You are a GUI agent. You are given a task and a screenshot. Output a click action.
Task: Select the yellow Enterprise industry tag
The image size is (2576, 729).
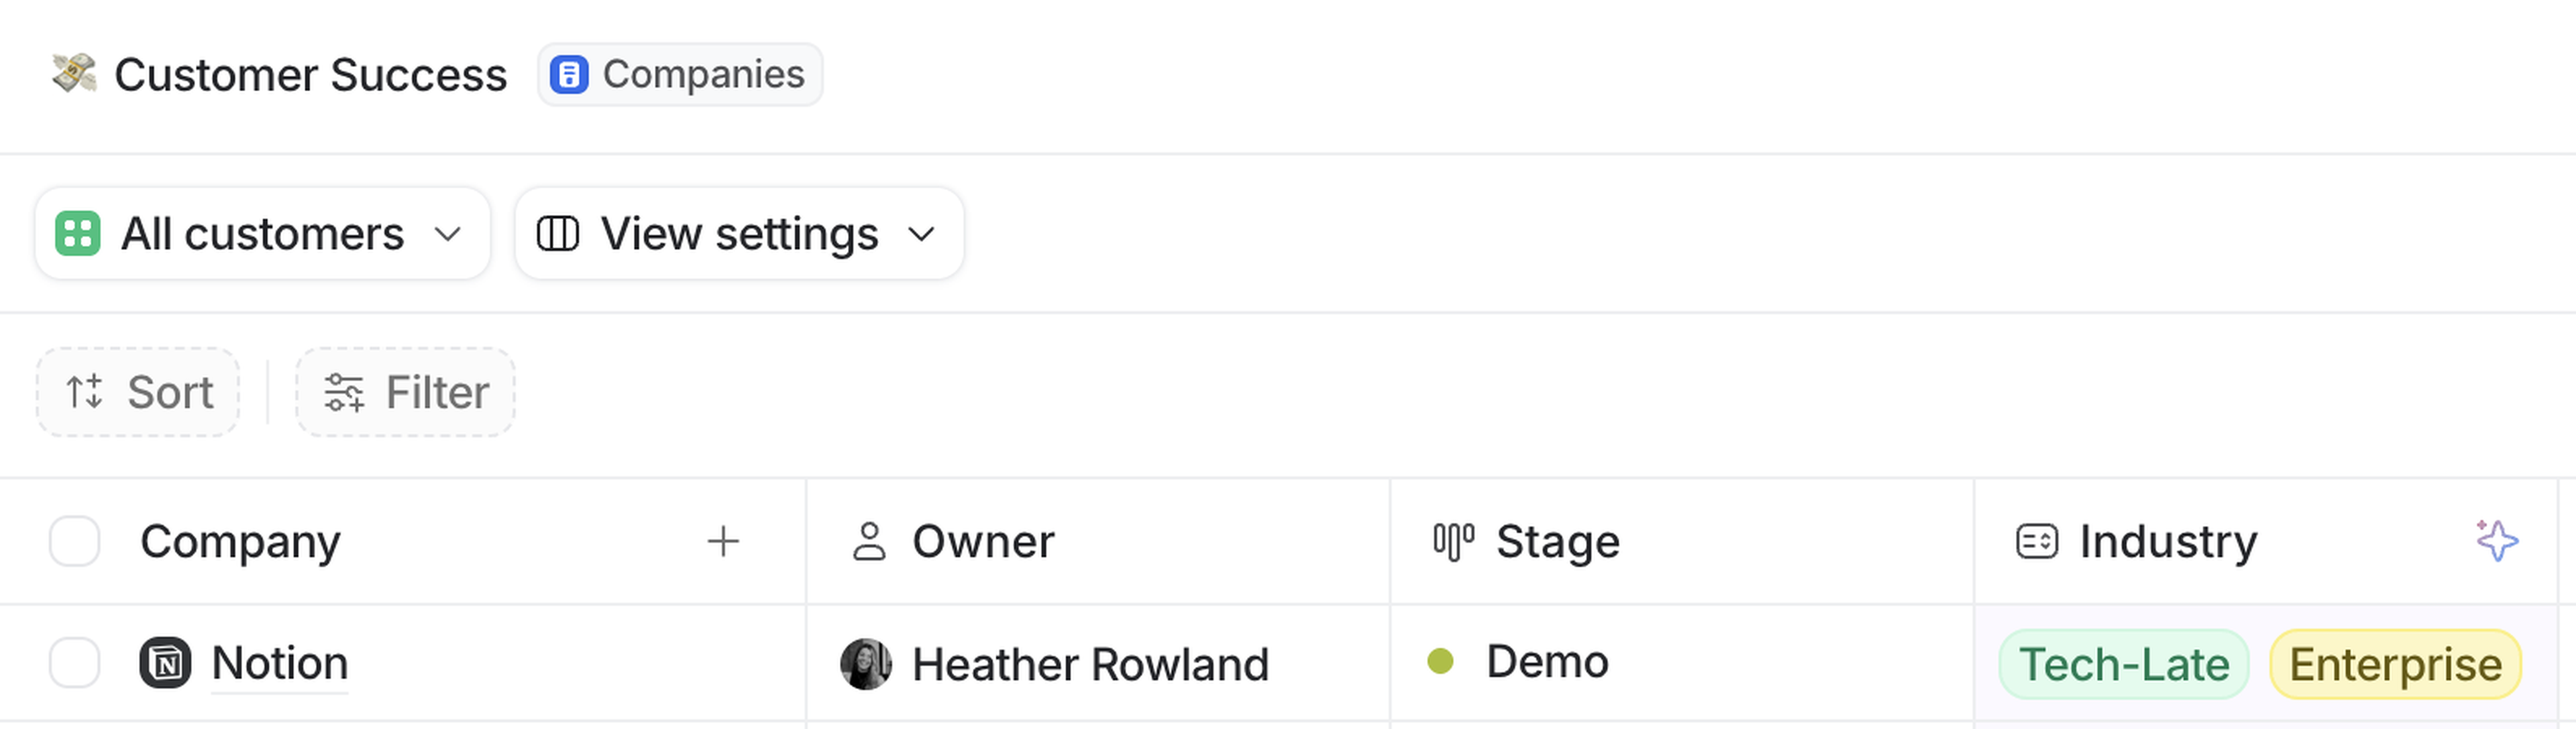point(2395,664)
